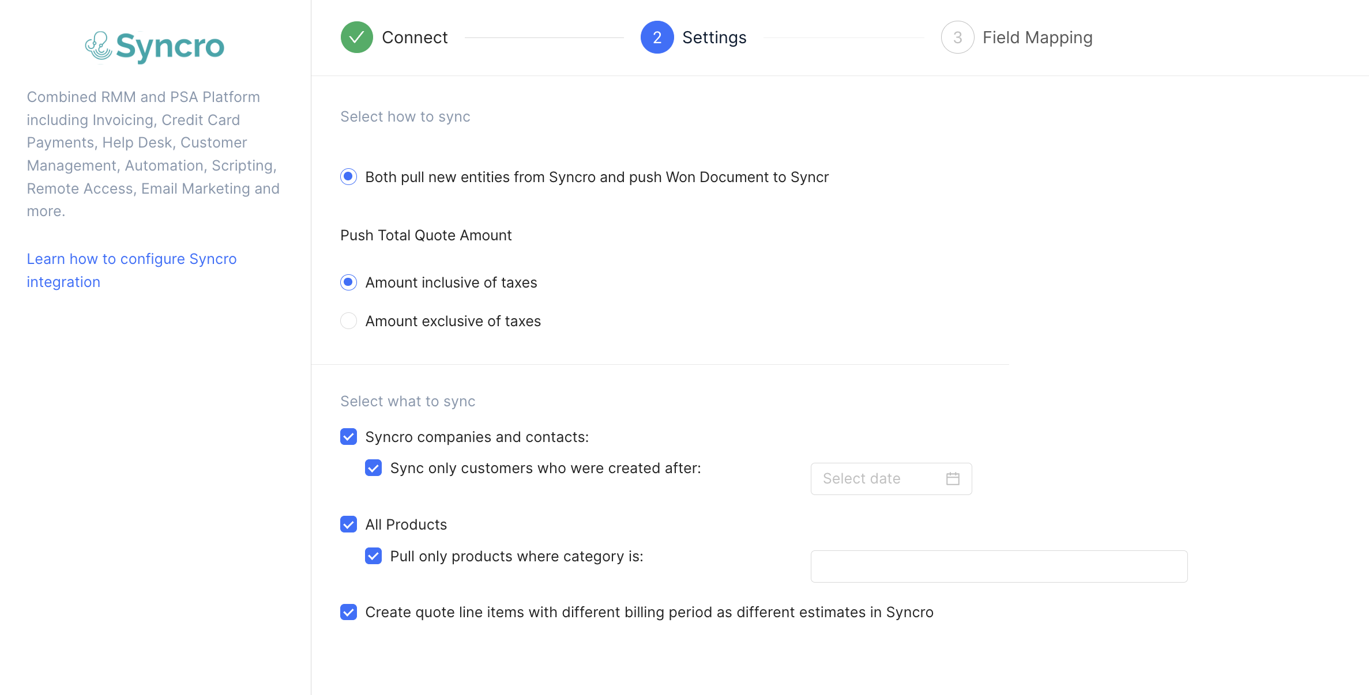Click the Syncro logo
This screenshot has height=695, width=1369.
(x=155, y=46)
